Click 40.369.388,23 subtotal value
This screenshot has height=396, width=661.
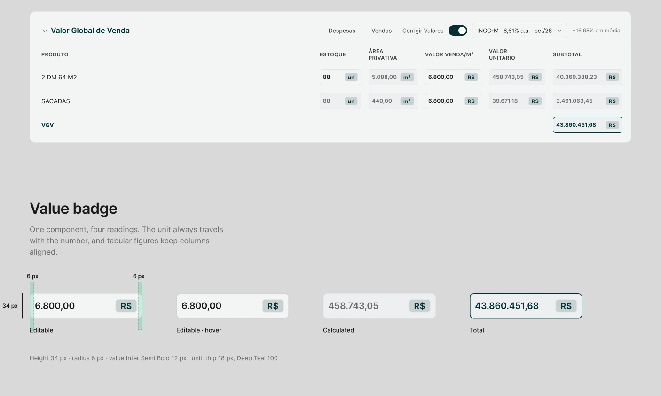588,77
